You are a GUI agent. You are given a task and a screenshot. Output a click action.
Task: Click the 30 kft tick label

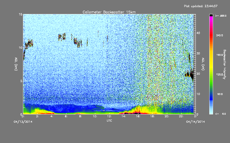(198, 53)
